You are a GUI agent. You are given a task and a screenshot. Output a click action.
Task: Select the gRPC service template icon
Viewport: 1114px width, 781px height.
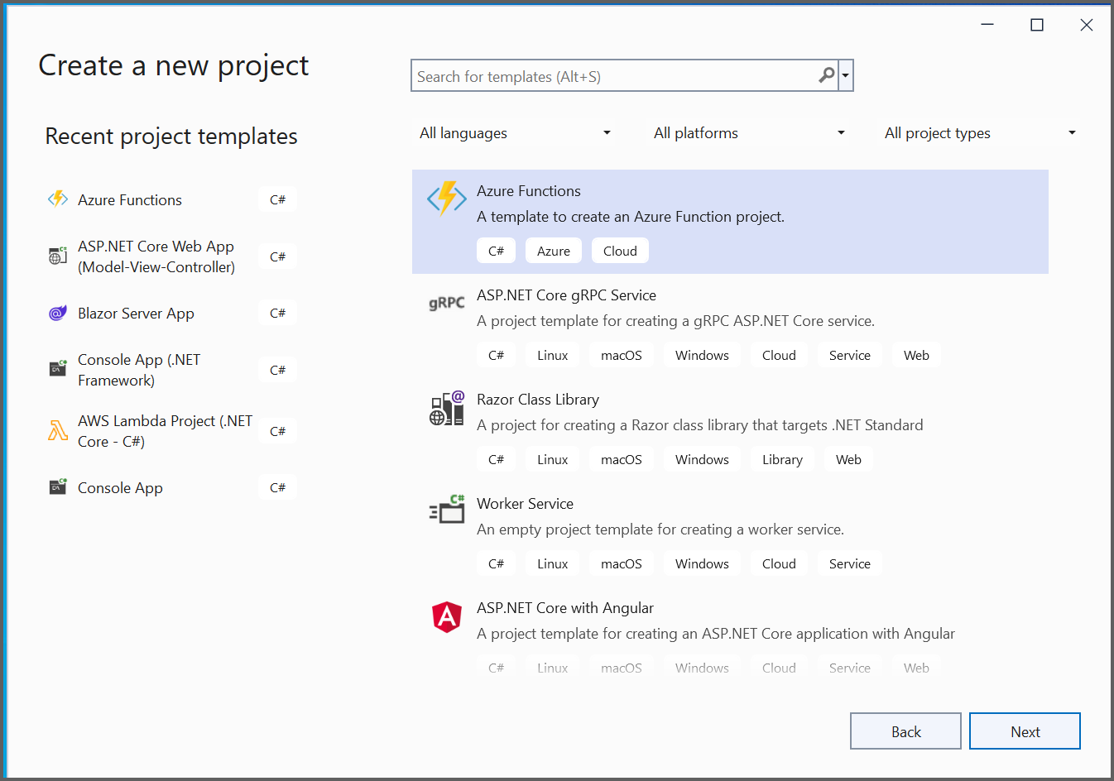(x=446, y=303)
